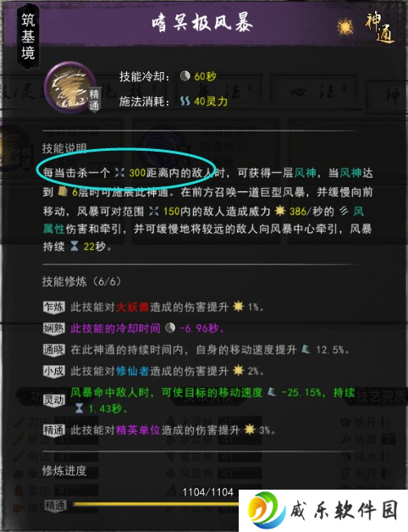Click the range icon before 300距离
The height and width of the screenshot is (532, 408).
click(x=119, y=173)
